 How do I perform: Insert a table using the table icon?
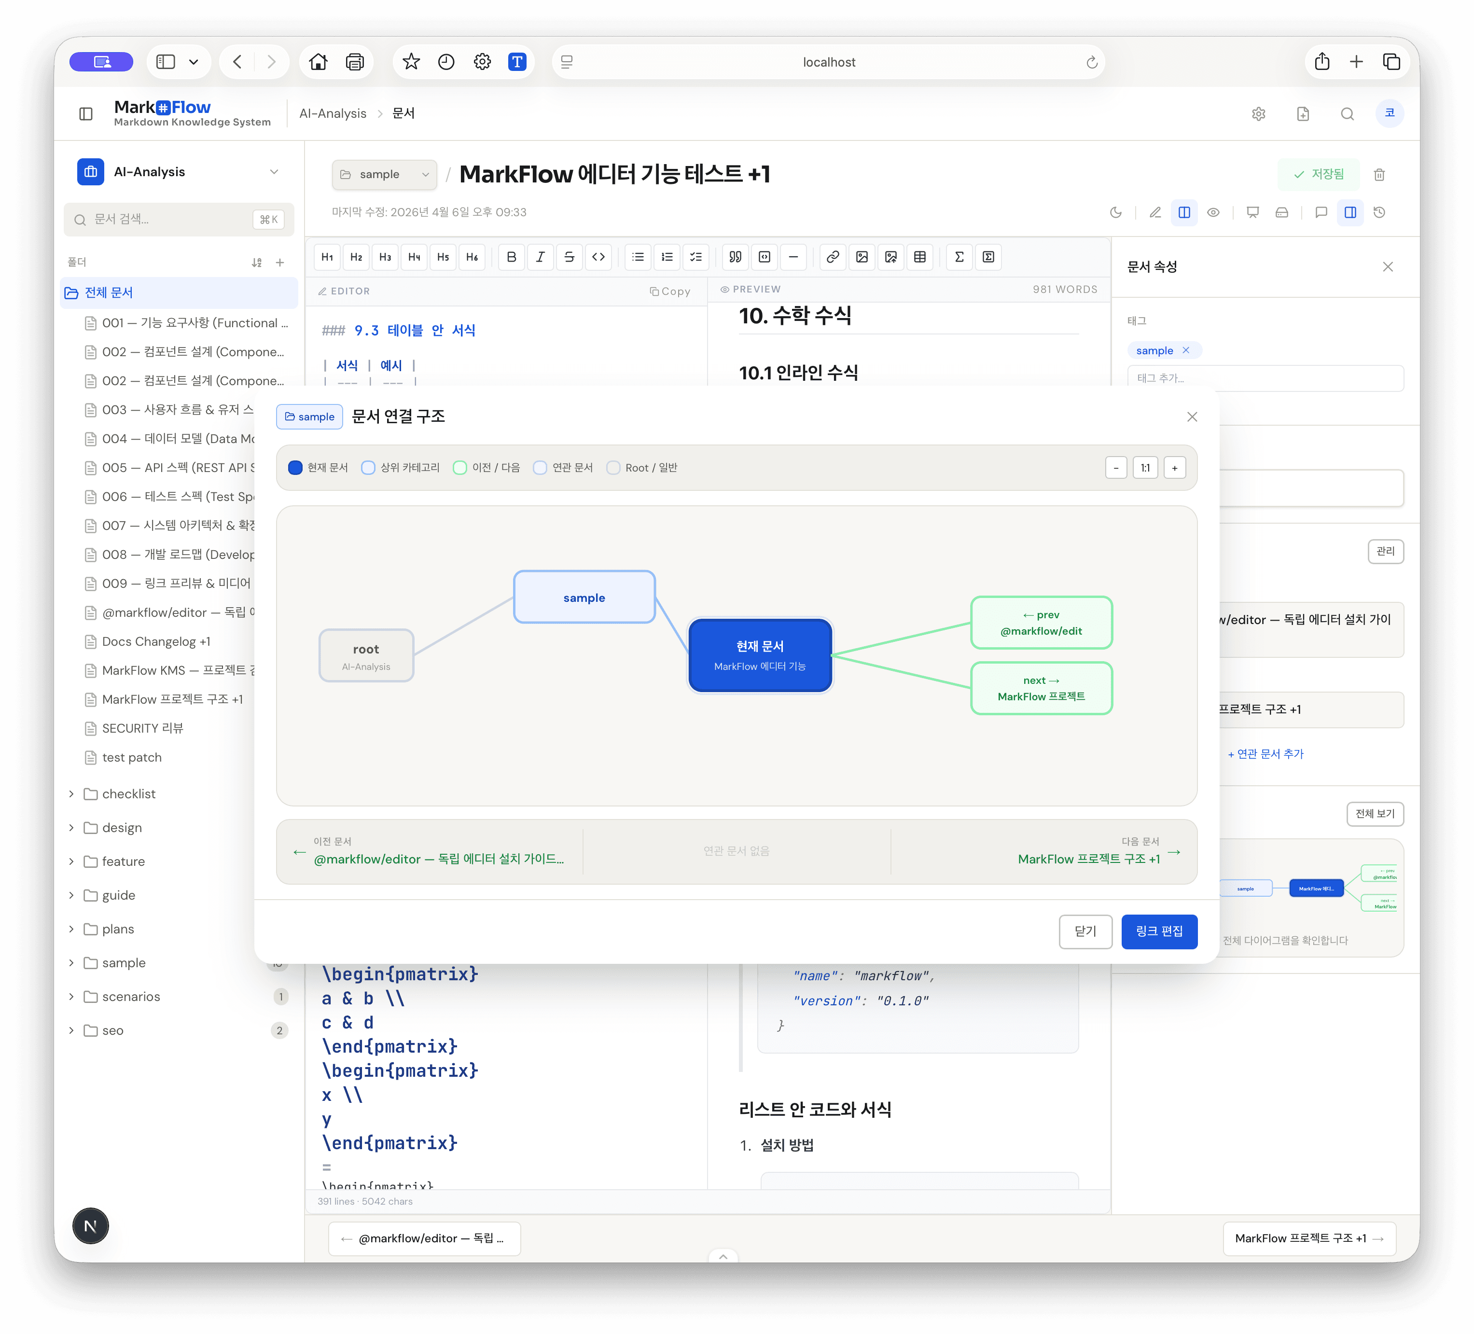click(x=920, y=257)
